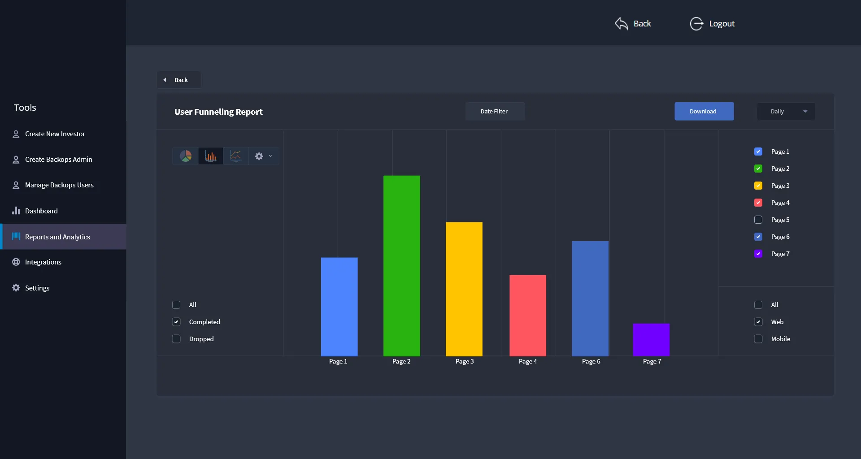Open Reports and Analytics menu item
This screenshot has width=861, height=459.
tap(57, 237)
